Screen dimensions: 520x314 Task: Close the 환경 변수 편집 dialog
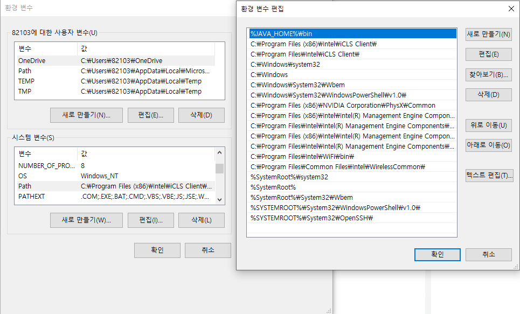click(511, 9)
